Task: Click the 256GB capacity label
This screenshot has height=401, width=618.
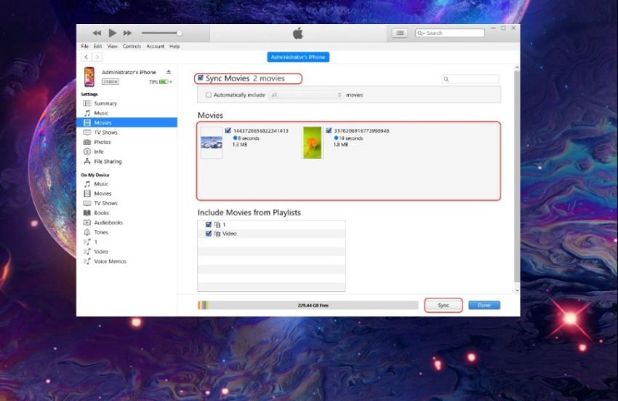Action: pos(111,82)
